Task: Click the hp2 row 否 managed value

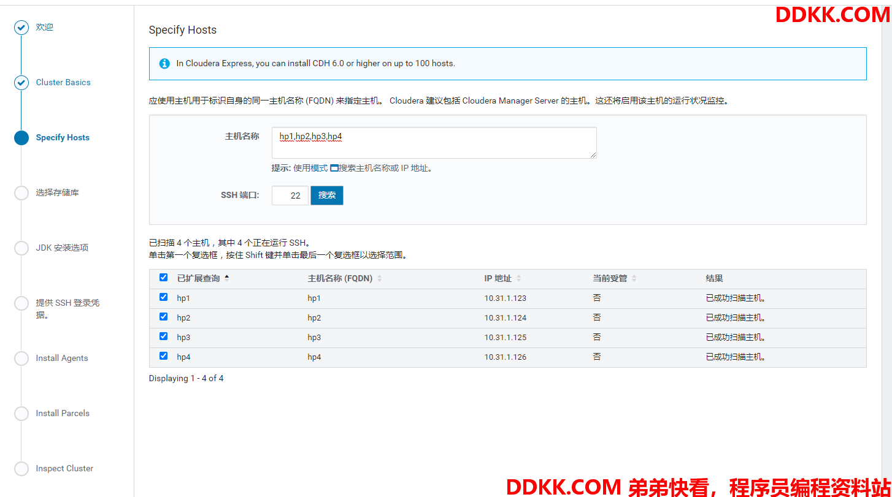Action: [x=597, y=317]
